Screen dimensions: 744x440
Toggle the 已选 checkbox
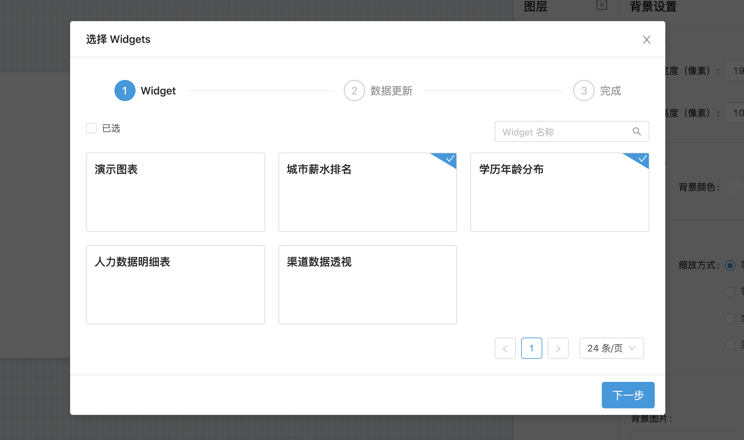(x=91, y=128)
